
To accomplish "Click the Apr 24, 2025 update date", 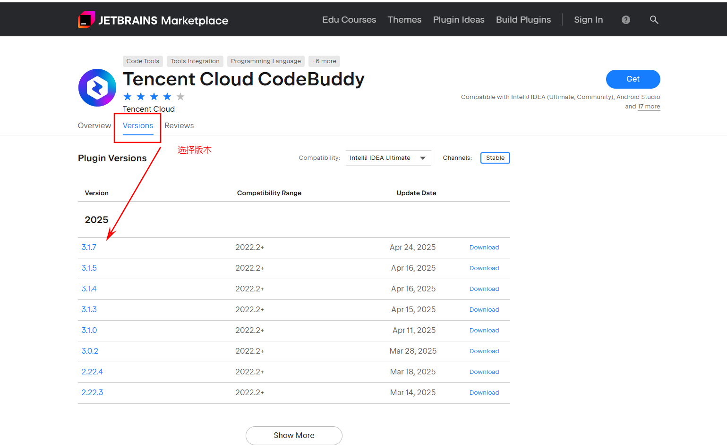I will click(413, 247).
